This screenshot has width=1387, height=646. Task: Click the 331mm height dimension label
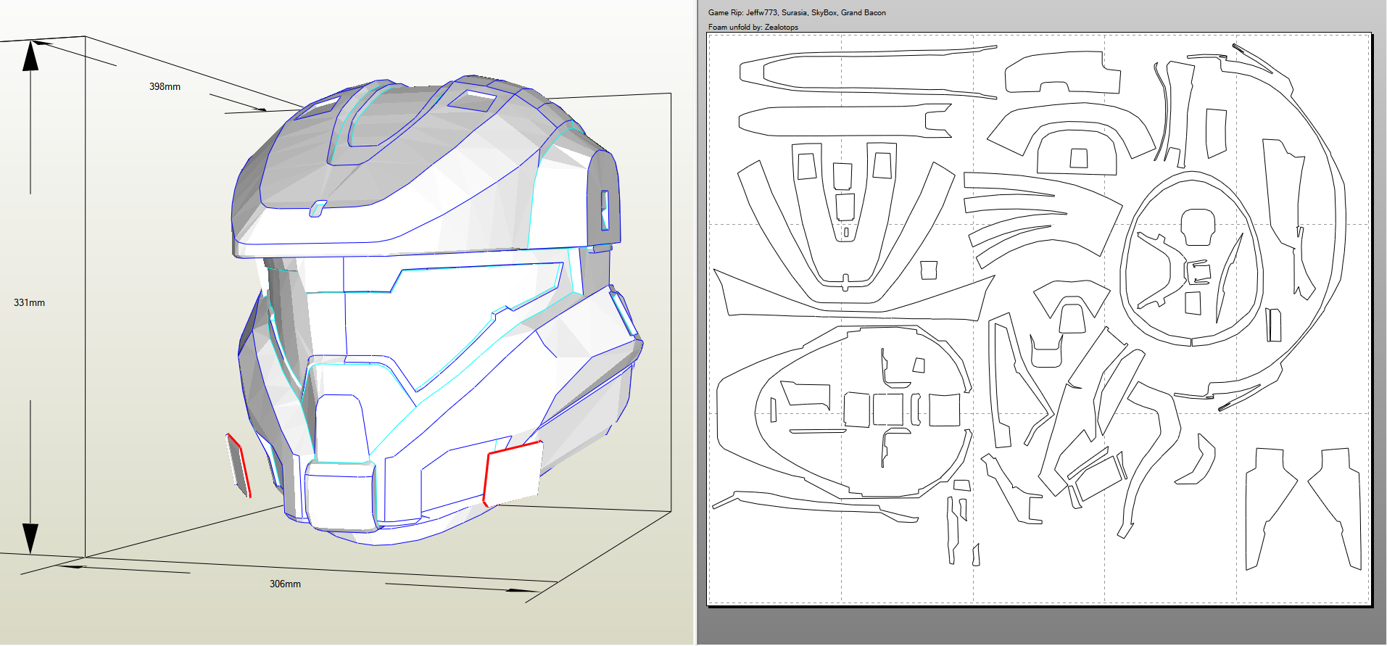point(29,302)
